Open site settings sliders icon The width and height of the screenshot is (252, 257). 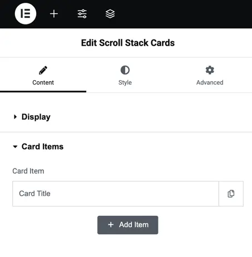click(82, 14)
